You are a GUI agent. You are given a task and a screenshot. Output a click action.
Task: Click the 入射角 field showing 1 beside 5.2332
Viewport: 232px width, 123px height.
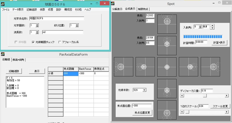[x=150, y=21]
